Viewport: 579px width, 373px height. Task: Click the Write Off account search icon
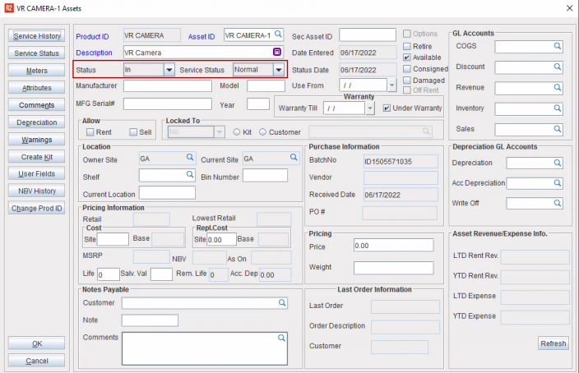(557, 203)
